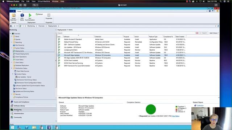This screenshot has height=130, width=232.
Task: Open Properties in the ribbon
Action: [x=49, y=16]
